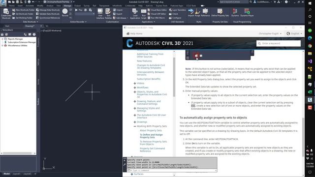This screenshot has height=177, width=315.
Task: Click Validate Data Shortcuts
Action: point(48,14)
